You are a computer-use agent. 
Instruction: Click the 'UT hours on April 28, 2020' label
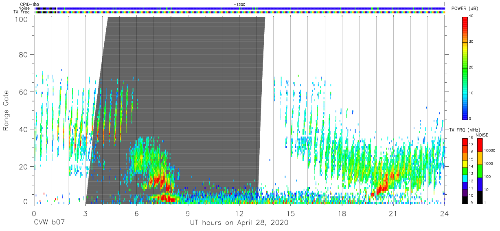tap(239, 223)
